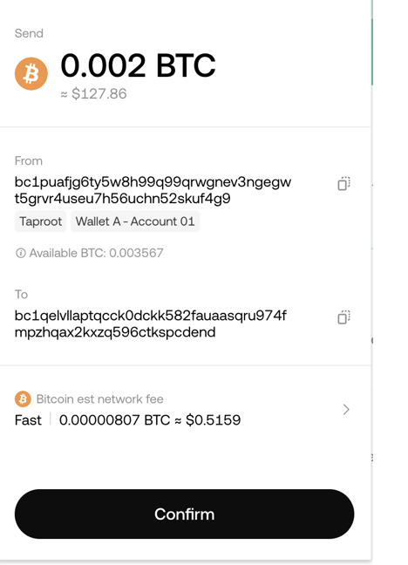Click the info icon beside Available BTC
The image size is (408, 565).
21,253
